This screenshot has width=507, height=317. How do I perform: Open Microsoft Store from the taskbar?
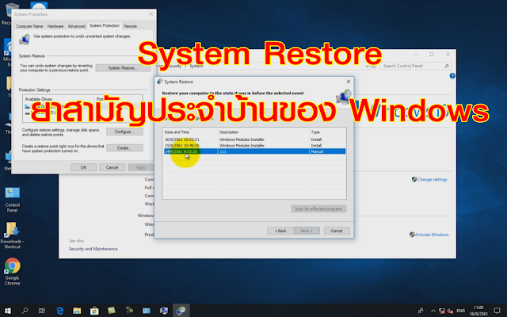coord(94,311)
